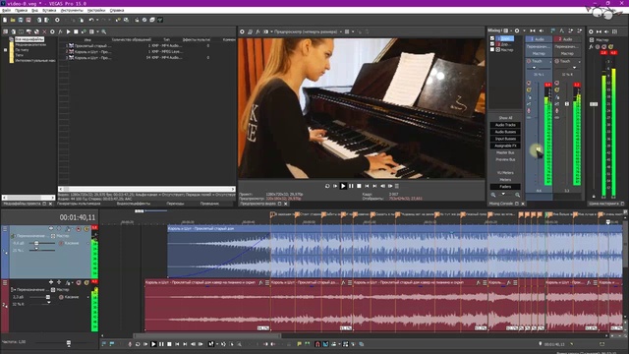Toggle the Input Busses view button

click(505, 139)
